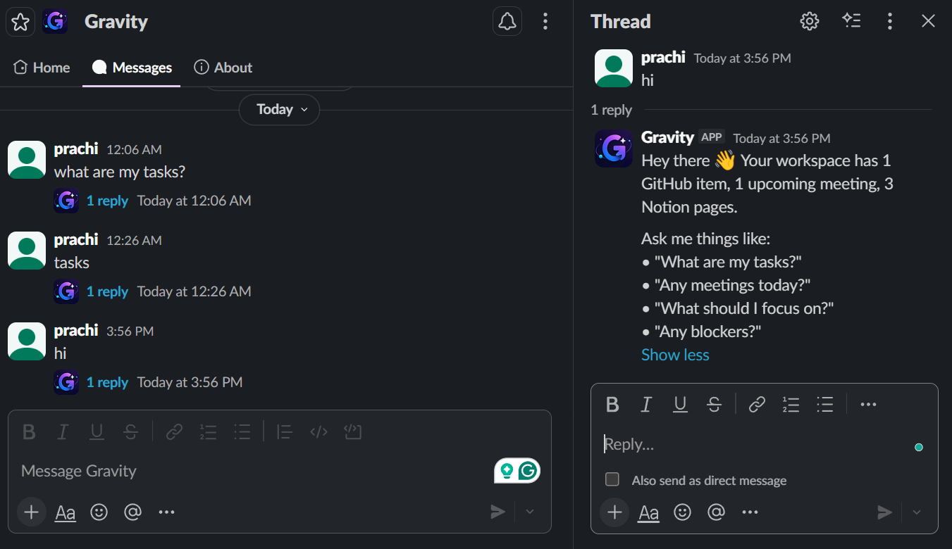
Task: Click the Grammarly G icon
Action: tap(528, 471)
